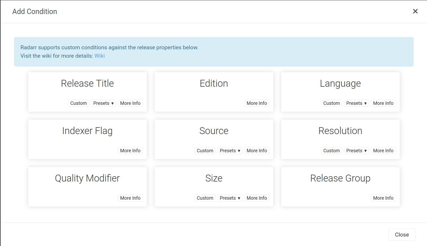Open Presets dropdown under Source
427x246 pixels.
pyautogui.click(x=230, y=151)
